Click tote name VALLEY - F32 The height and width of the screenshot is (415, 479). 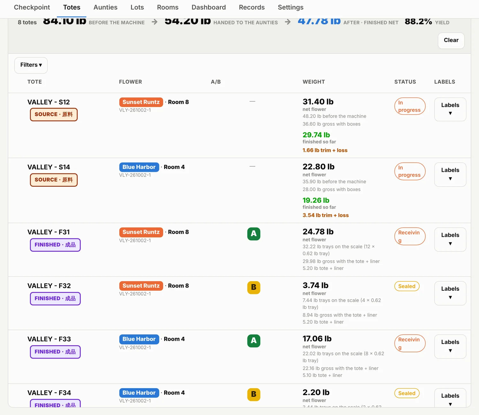click(x=49, y=286)
